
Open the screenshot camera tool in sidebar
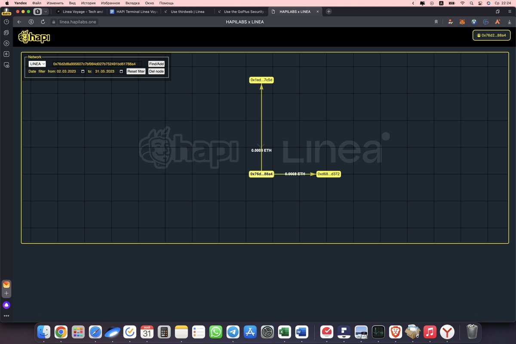[6, 65]
